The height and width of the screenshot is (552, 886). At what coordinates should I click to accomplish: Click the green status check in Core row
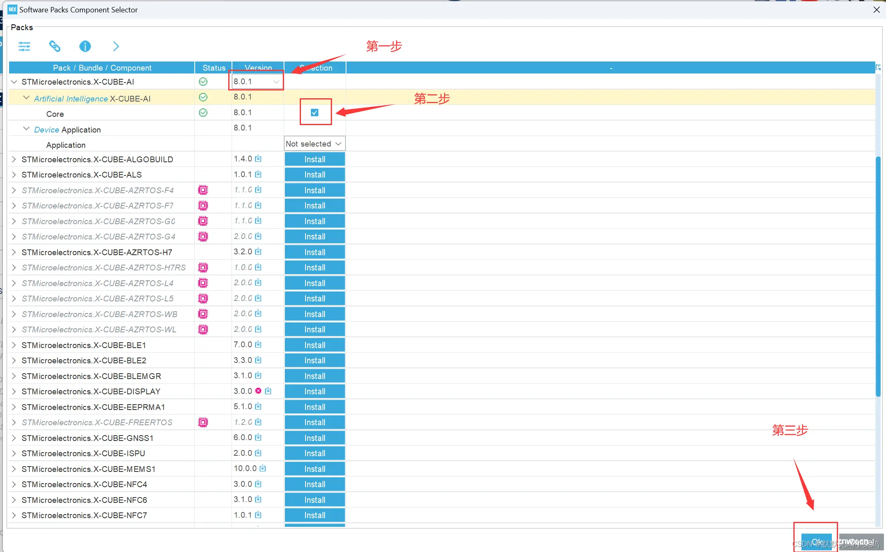(203, 113)
